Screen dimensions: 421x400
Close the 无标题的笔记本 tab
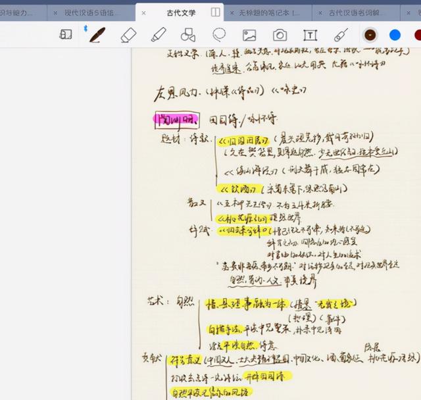[232, 12]
